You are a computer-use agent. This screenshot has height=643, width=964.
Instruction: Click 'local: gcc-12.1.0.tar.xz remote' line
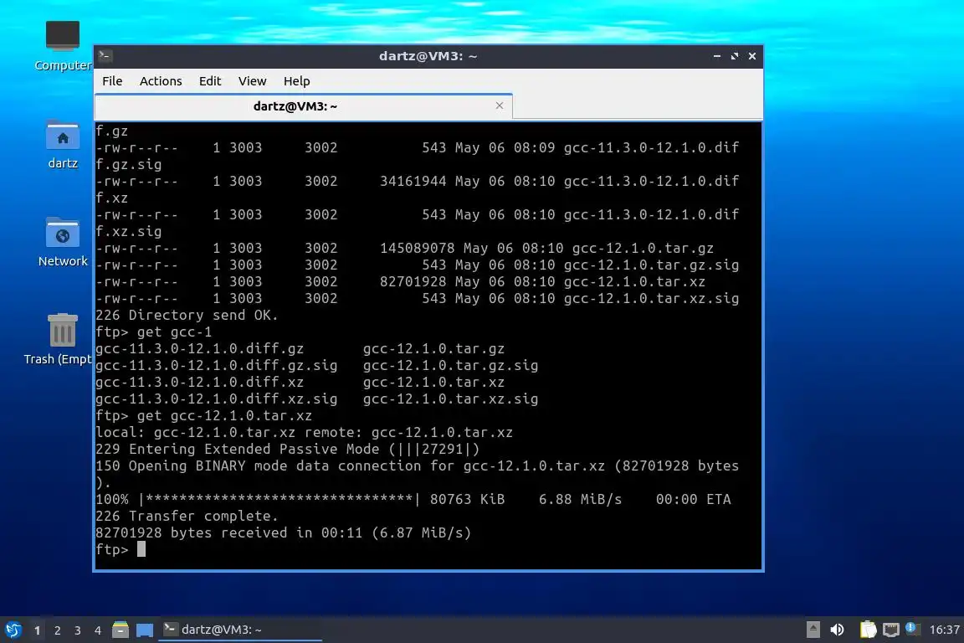(304, 432)
